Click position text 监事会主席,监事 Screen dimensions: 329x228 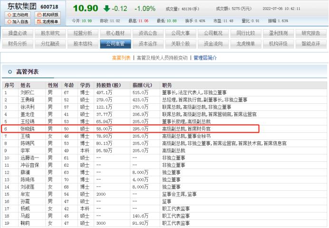pos(179,194)
